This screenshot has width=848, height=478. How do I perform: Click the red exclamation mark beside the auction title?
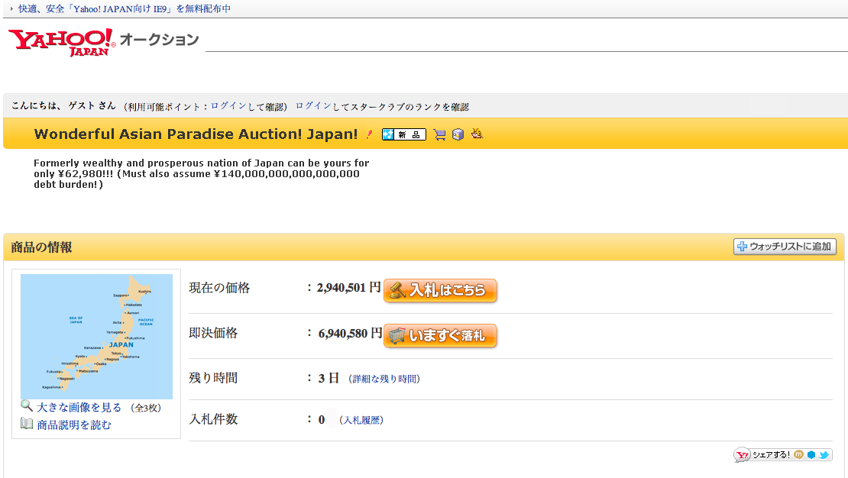369,134
